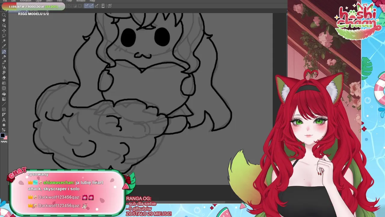Select the Airbrush spray tool
This screenshot has height=217, width=385.
tap(4, 67)
